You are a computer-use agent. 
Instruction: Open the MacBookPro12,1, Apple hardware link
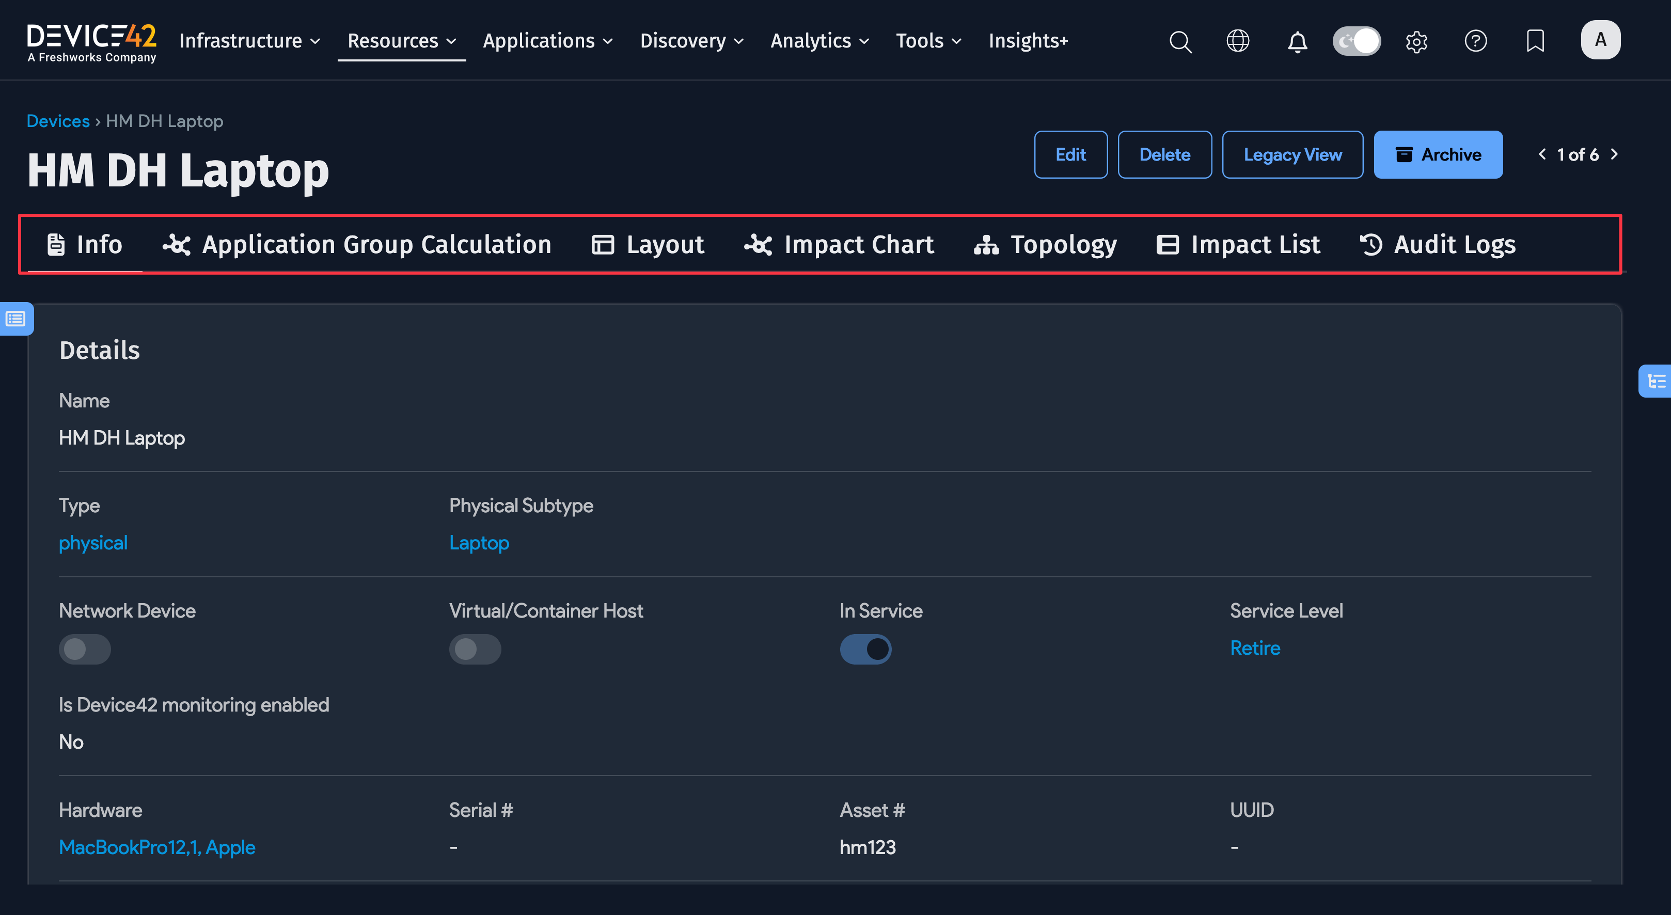pos(157,847)
